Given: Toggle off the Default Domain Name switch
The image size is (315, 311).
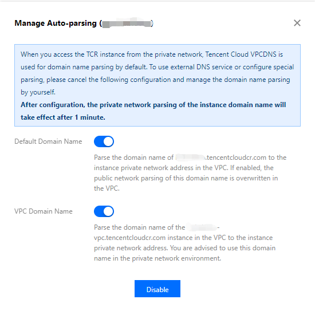Looking at the screenshot, I should [104, 141].
